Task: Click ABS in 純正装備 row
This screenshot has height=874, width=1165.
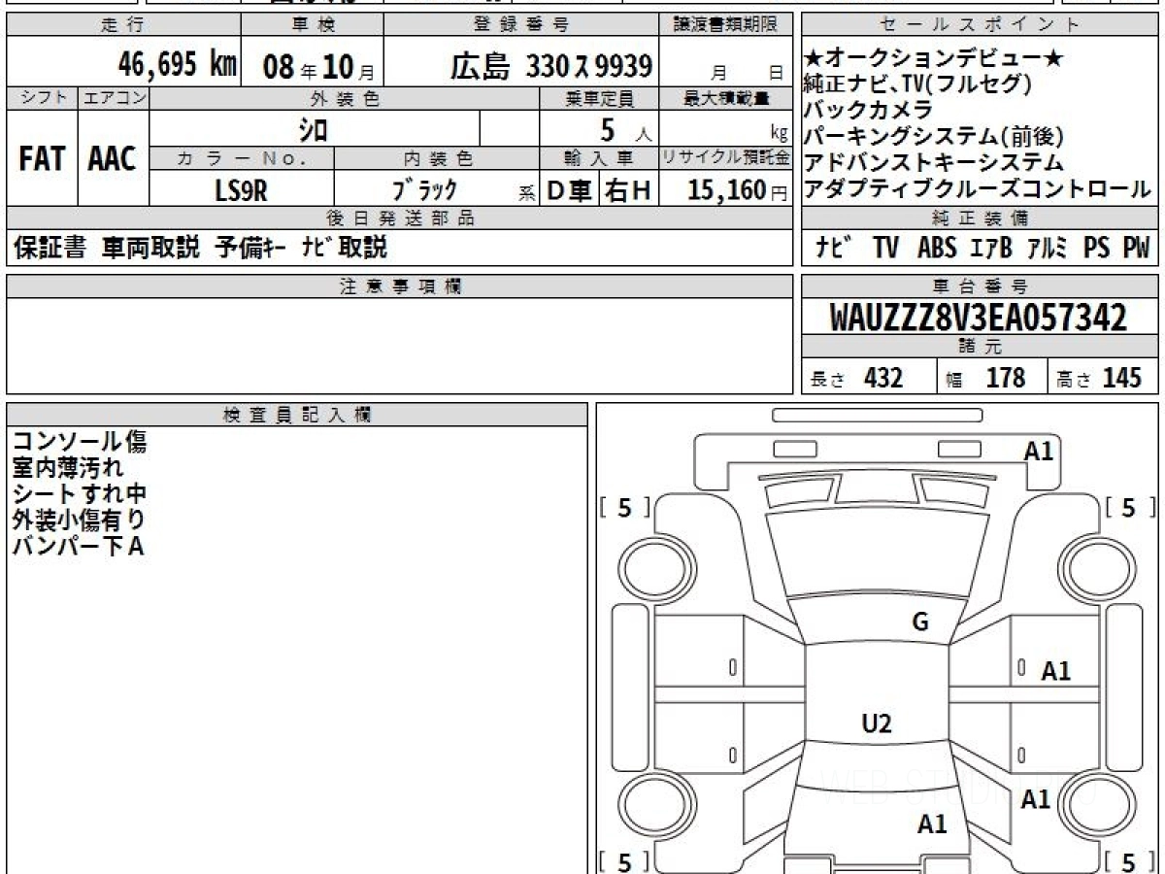Action: [x=936, y=248]
